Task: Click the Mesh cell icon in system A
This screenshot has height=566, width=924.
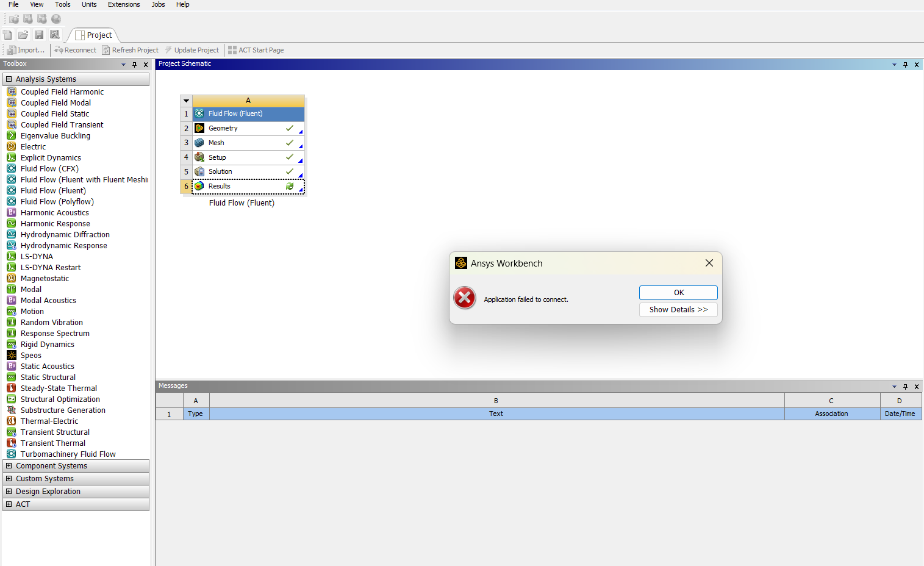Action: (199, 143)
